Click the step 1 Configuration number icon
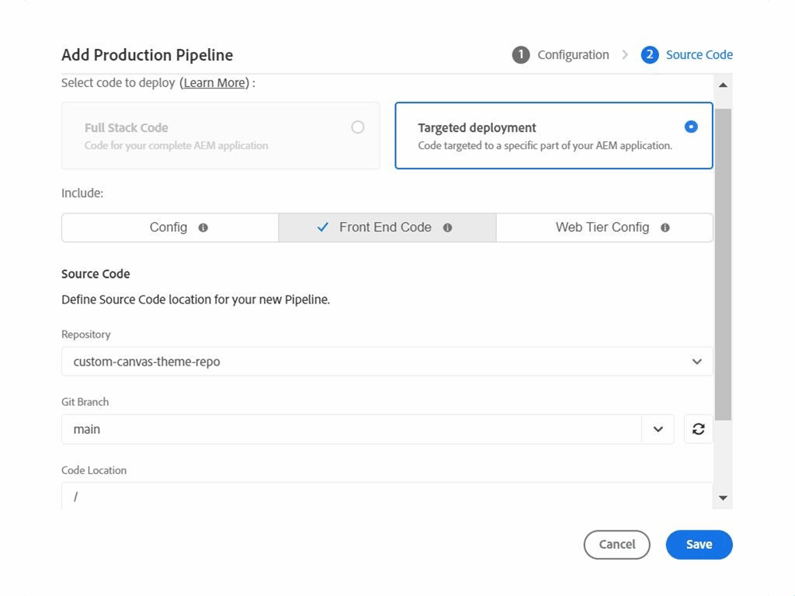 pyautogui.click(x=520, y=55)
